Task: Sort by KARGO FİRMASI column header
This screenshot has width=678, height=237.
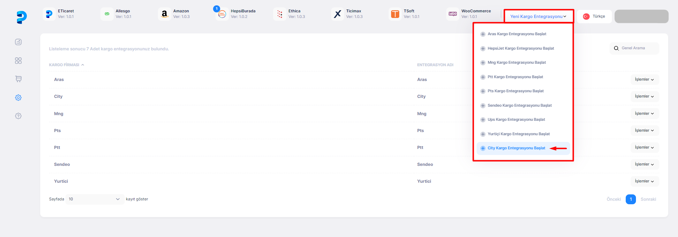Action: pyautogui.click(x=66, y=65)
